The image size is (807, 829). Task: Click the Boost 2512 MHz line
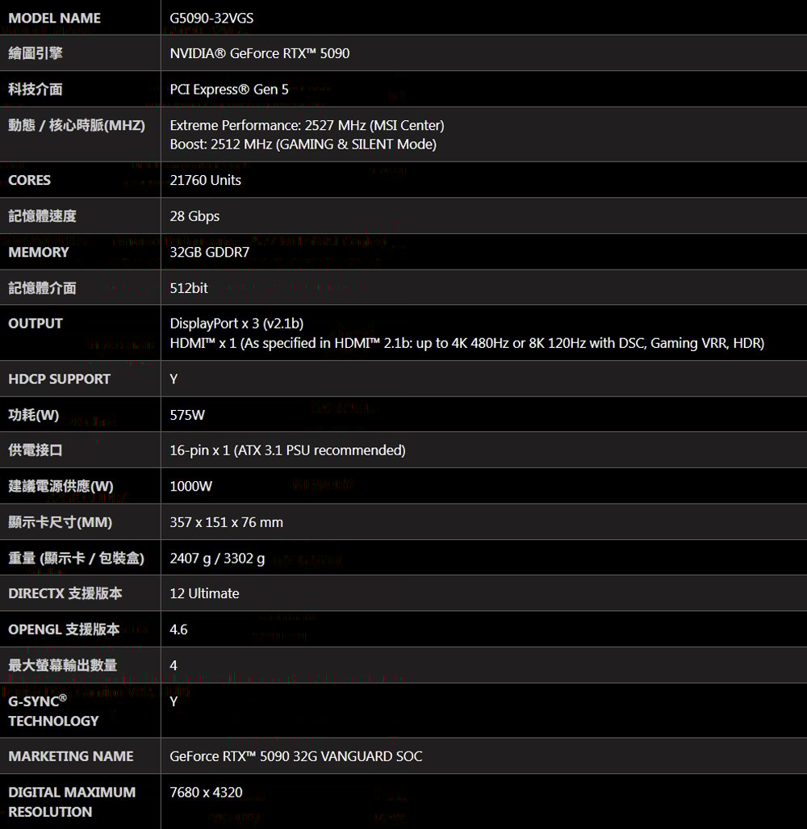(303, 144)
